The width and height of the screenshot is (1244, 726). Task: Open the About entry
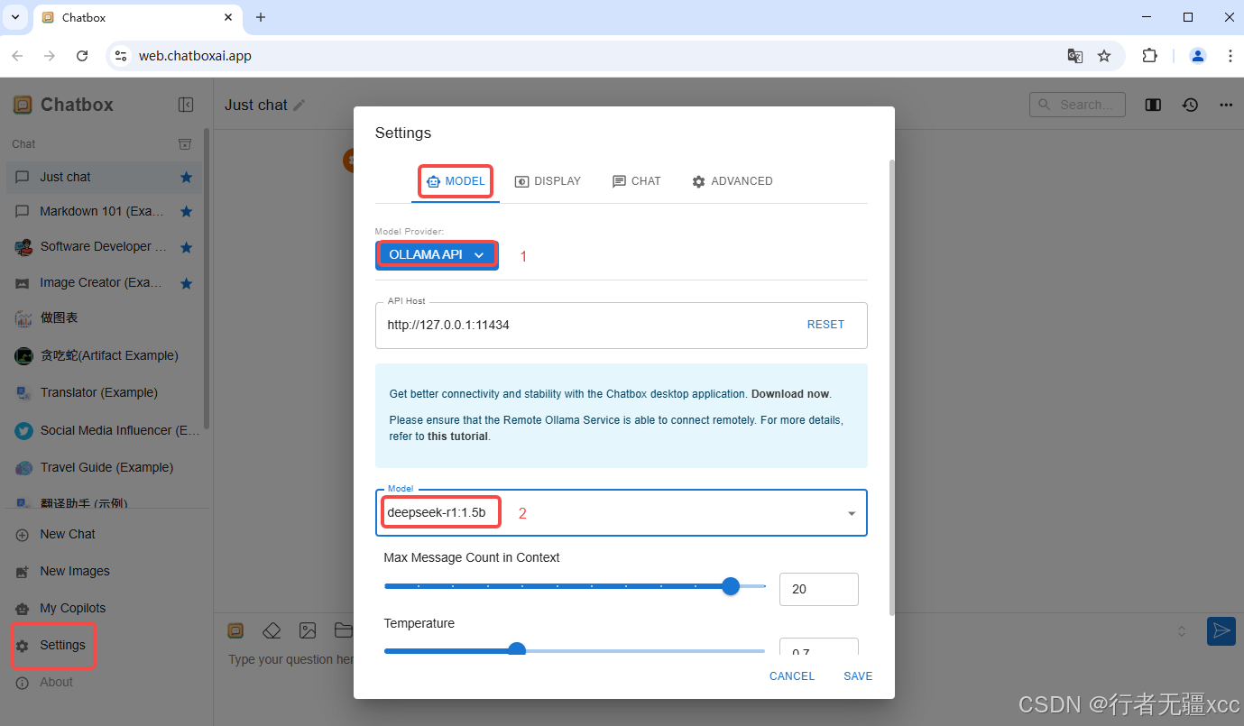coord(104,683)
